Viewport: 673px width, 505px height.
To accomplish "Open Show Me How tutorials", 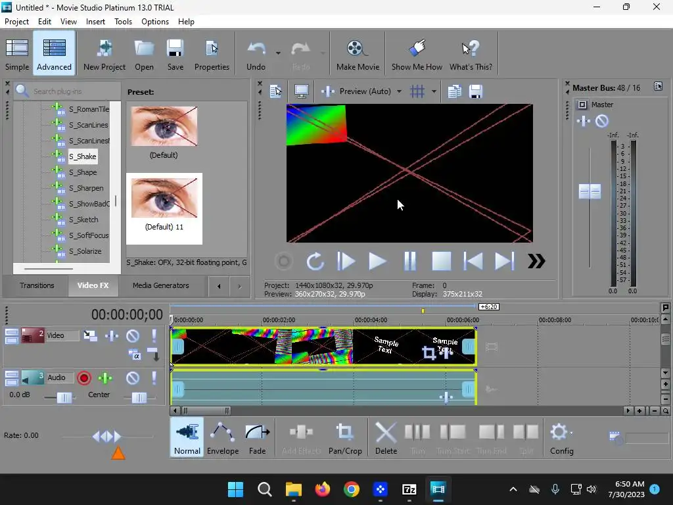I will click(417, 54).
